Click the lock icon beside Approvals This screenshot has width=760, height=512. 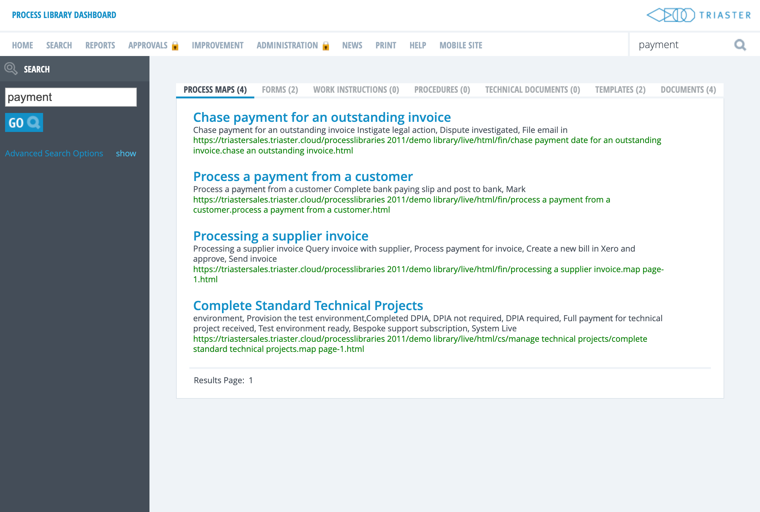[x=175, y=46]
